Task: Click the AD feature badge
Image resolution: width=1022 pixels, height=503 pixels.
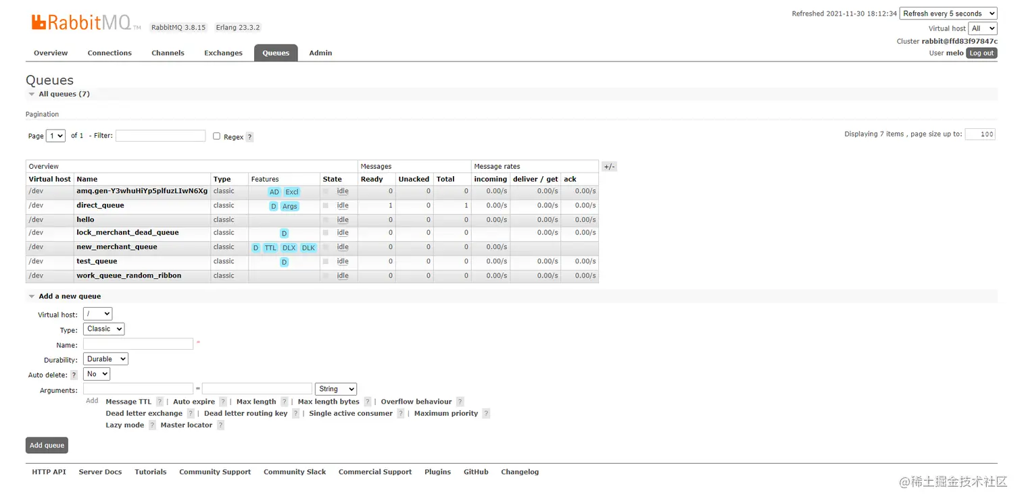Action: click(x=274, y=192)
